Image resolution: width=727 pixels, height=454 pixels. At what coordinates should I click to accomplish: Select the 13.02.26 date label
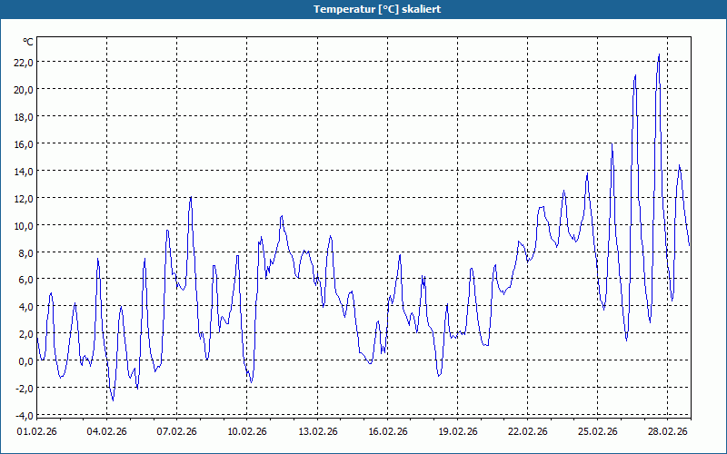coord(317,432)
